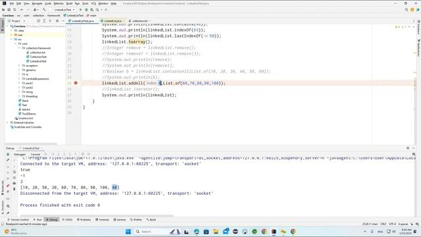Open the File menu

(12, 3)
